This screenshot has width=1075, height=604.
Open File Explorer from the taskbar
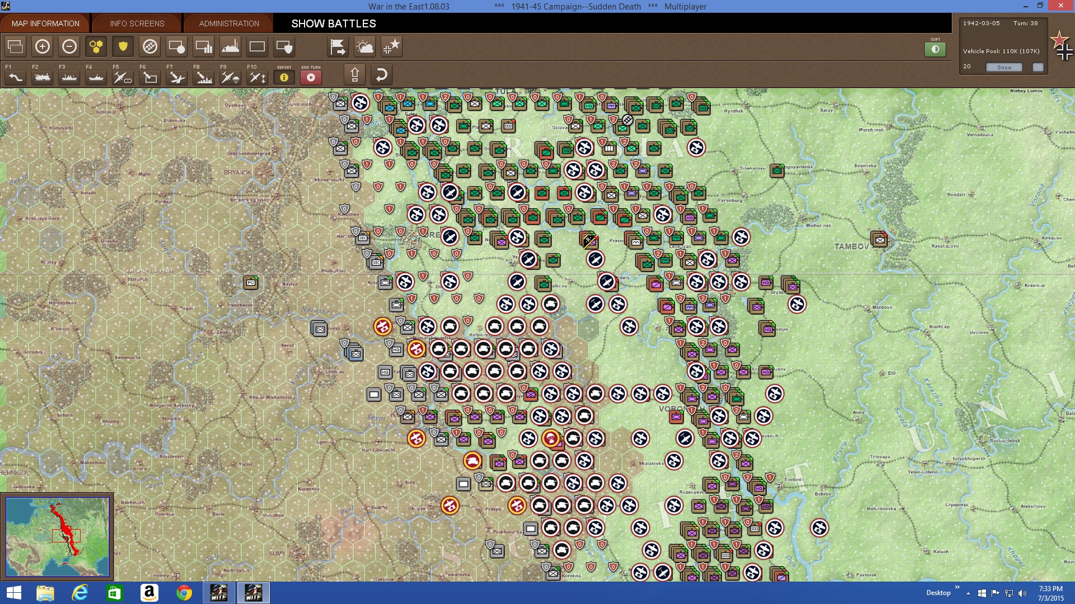tap(45, 593)
